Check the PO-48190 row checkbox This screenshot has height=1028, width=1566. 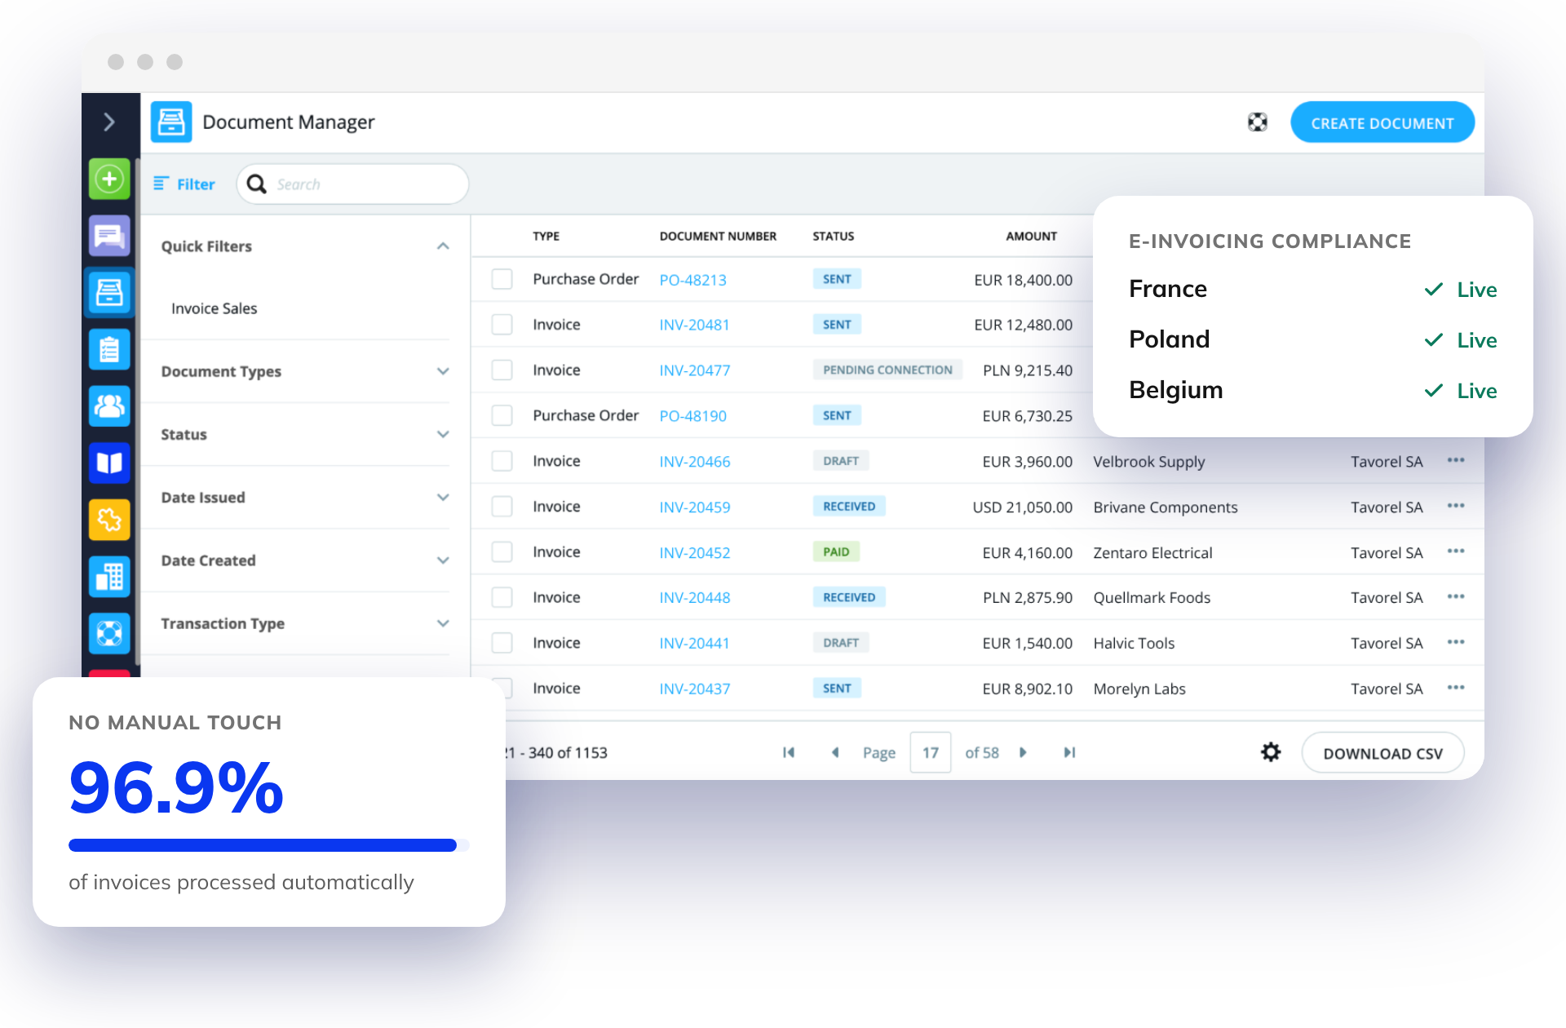502,415
